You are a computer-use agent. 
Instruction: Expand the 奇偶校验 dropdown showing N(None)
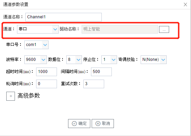pos(153,60)
